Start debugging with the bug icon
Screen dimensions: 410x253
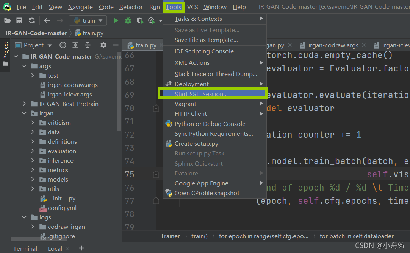click(128, 20)
